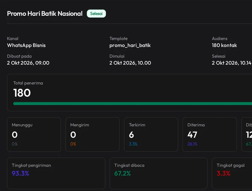Select the count 0 in the Mengirim card
This screenshot has height=191, width=252.
tap(73, 135)
